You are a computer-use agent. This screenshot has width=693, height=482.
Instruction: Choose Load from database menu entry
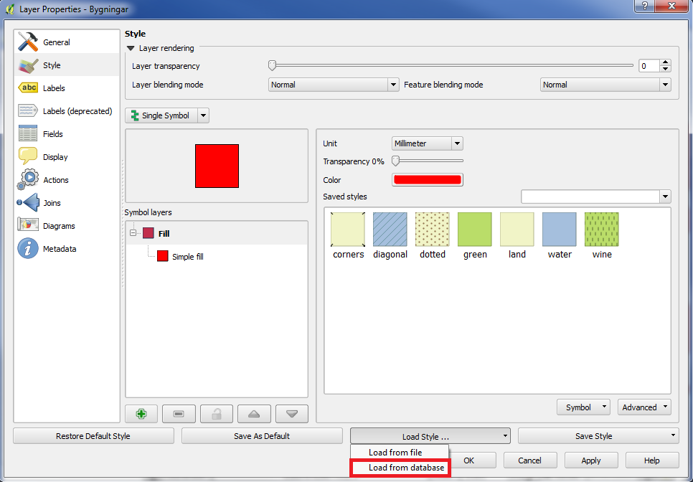(x=400, y=468)
